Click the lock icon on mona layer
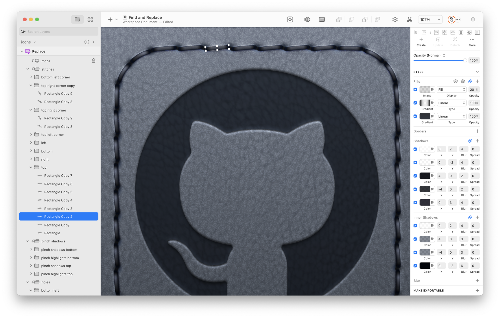This screenshot has width=500, height=318. pos(93,61)
